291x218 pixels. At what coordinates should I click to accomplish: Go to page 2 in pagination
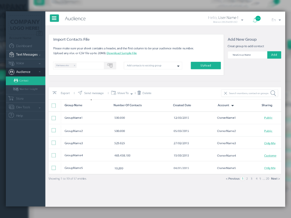point(247,179)
